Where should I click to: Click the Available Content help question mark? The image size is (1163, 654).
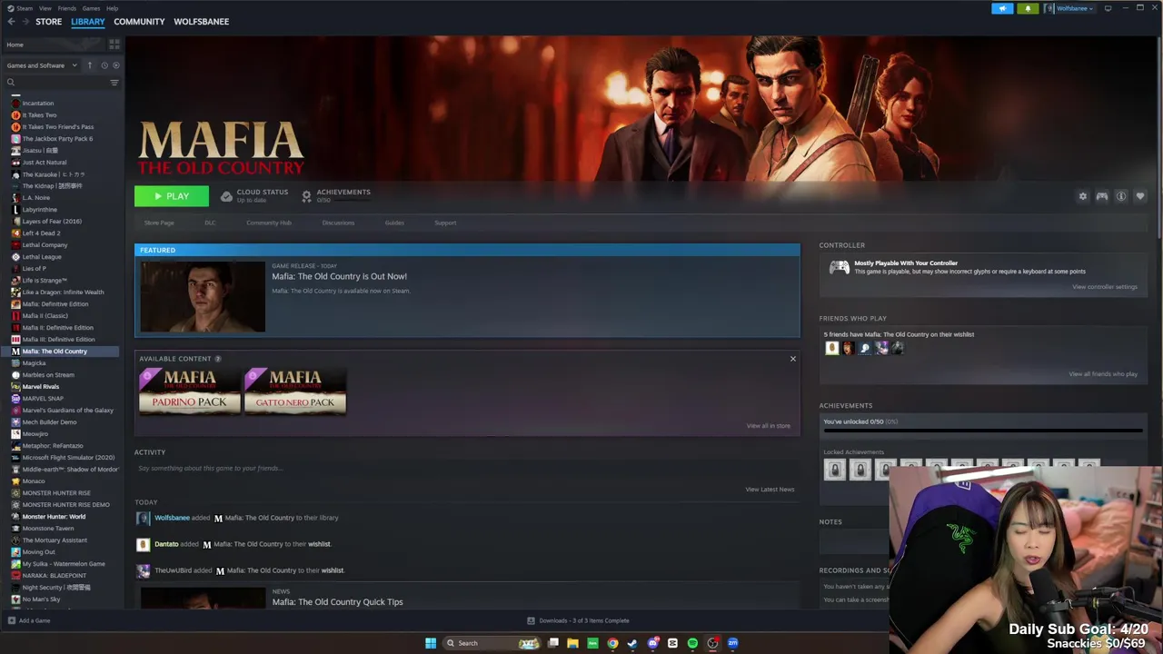[218, 359]
